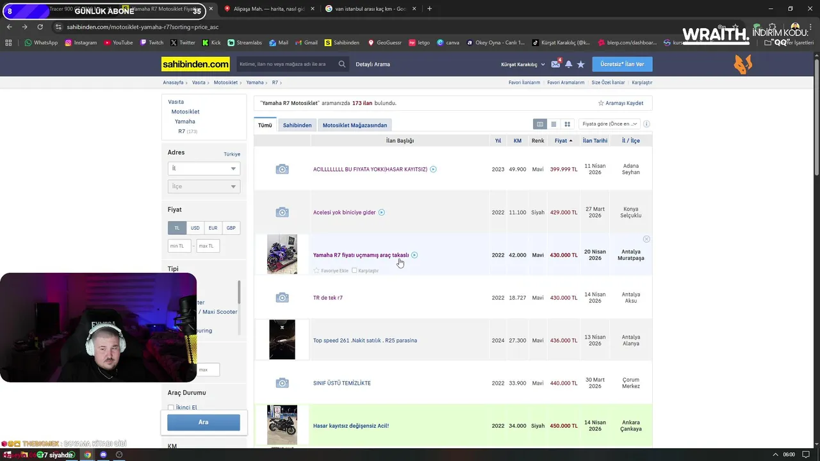The height and width of the screenshot is (461, 820).
Task: Open GeoGuessr bookmark
Action: pyautogui.click(x=384, y=42)
